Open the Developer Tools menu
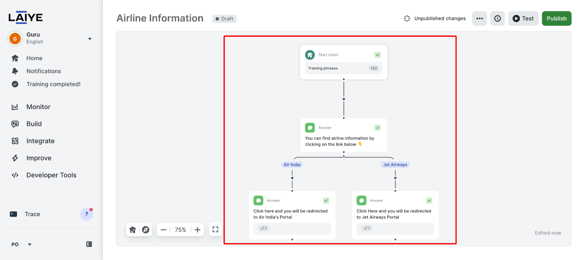Viewport: 583px width, 260px height. coord(51,175)
